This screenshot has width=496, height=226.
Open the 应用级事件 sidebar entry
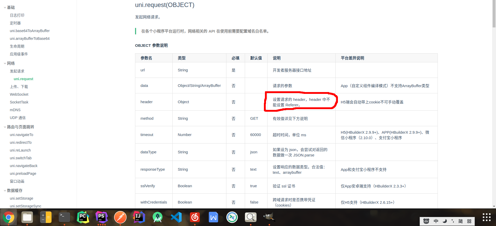point(19,54)
